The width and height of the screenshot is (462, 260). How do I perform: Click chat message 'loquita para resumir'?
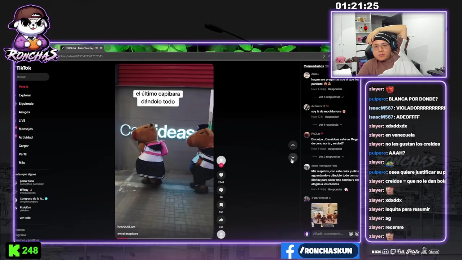[x=407, y=209]
